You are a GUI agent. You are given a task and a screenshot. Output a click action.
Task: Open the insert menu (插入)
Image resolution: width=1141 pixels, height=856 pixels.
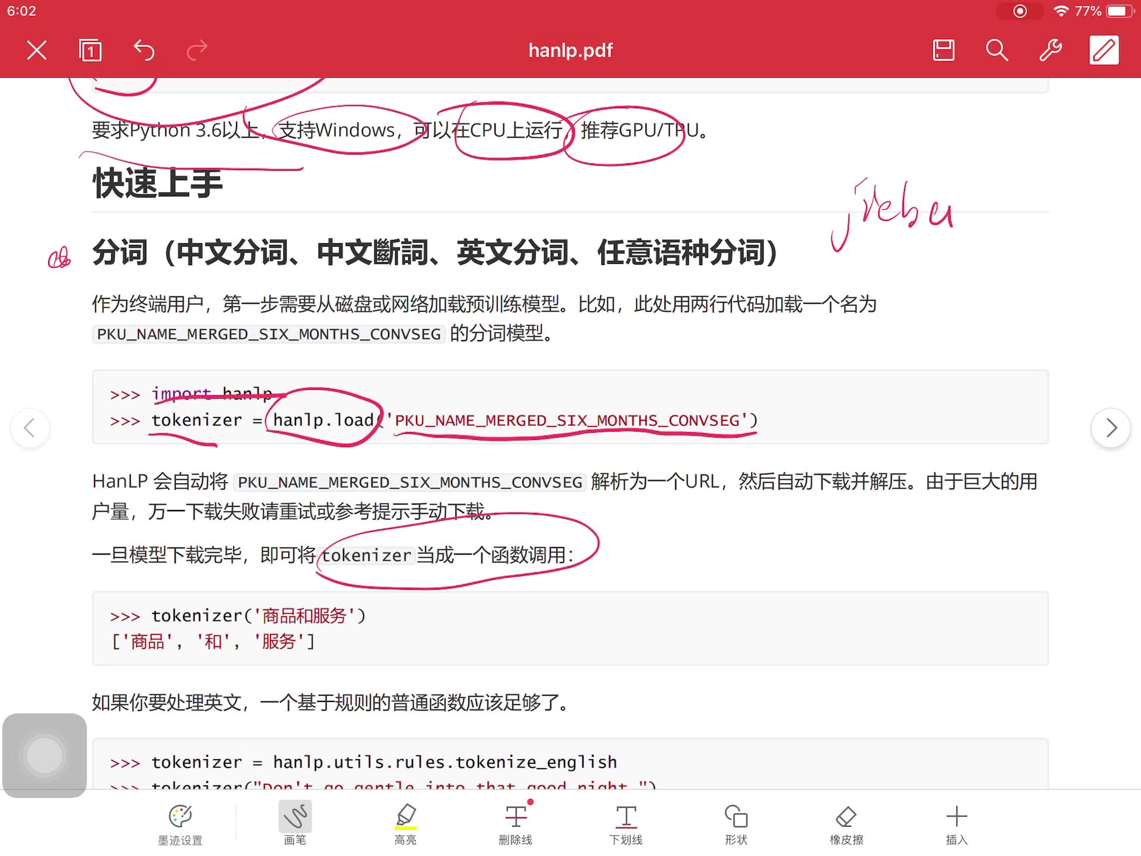tap(957, 824)
